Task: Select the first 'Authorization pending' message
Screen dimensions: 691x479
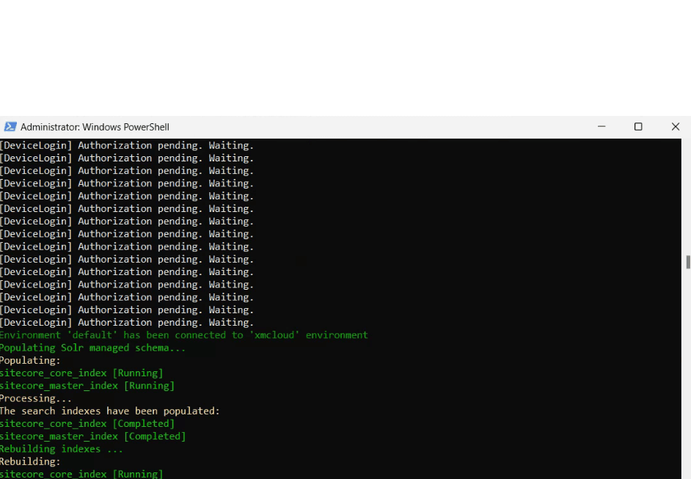Action: pos(126,145)
